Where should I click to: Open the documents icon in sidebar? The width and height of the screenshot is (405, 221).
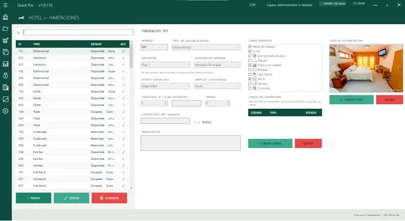click(x=6, y=52)
